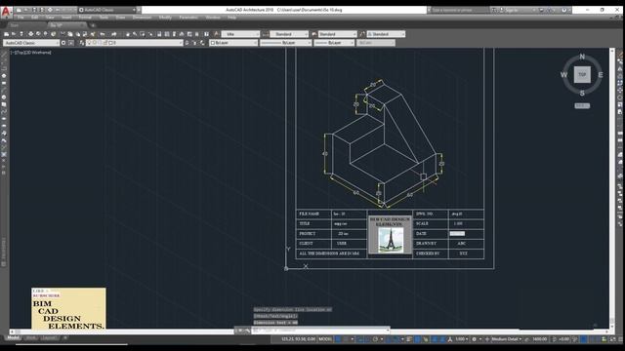This screenshot has width=625, height=351.
Task: Switch to the Model layout tab
Action: coord(13,338)
